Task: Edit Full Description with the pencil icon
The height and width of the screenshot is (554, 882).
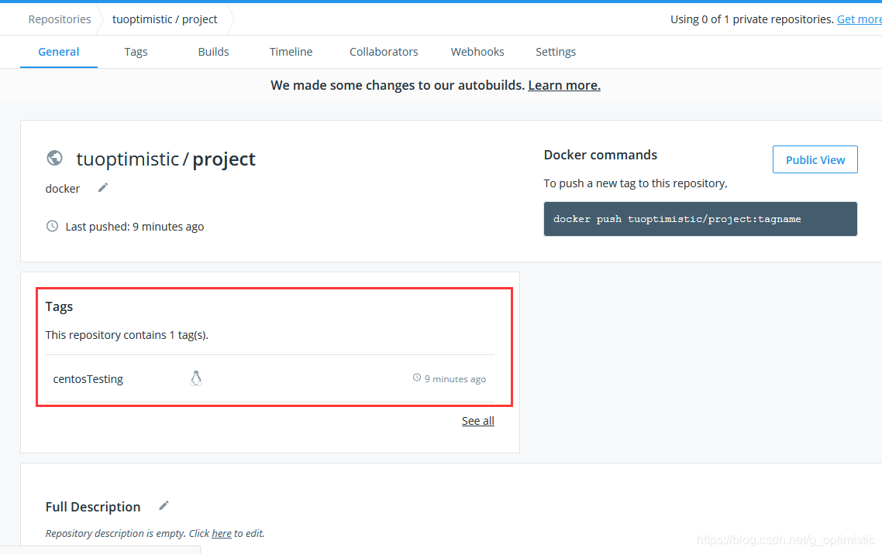Action: coord(164,506)
